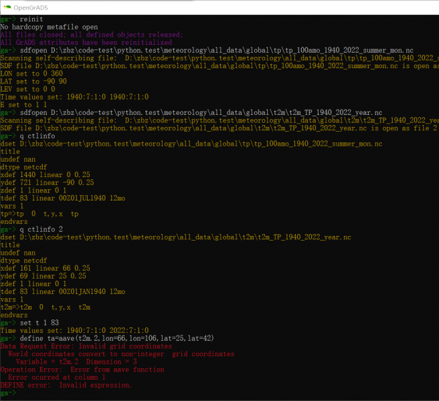Click the 'set t 1 83' command
Image resolution: width=439 pixels, height=401 pixels.
41,323
